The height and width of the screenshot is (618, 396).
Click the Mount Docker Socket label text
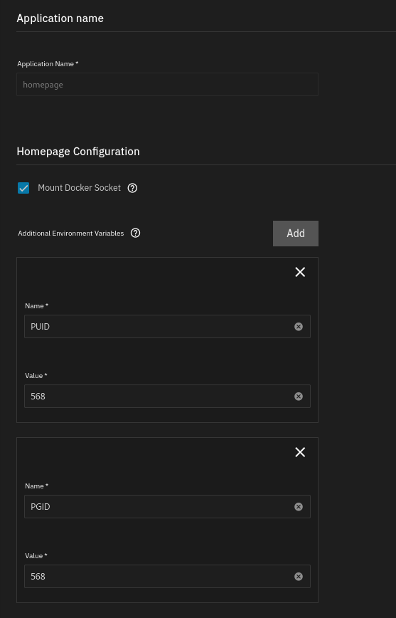tap(79, 188)
